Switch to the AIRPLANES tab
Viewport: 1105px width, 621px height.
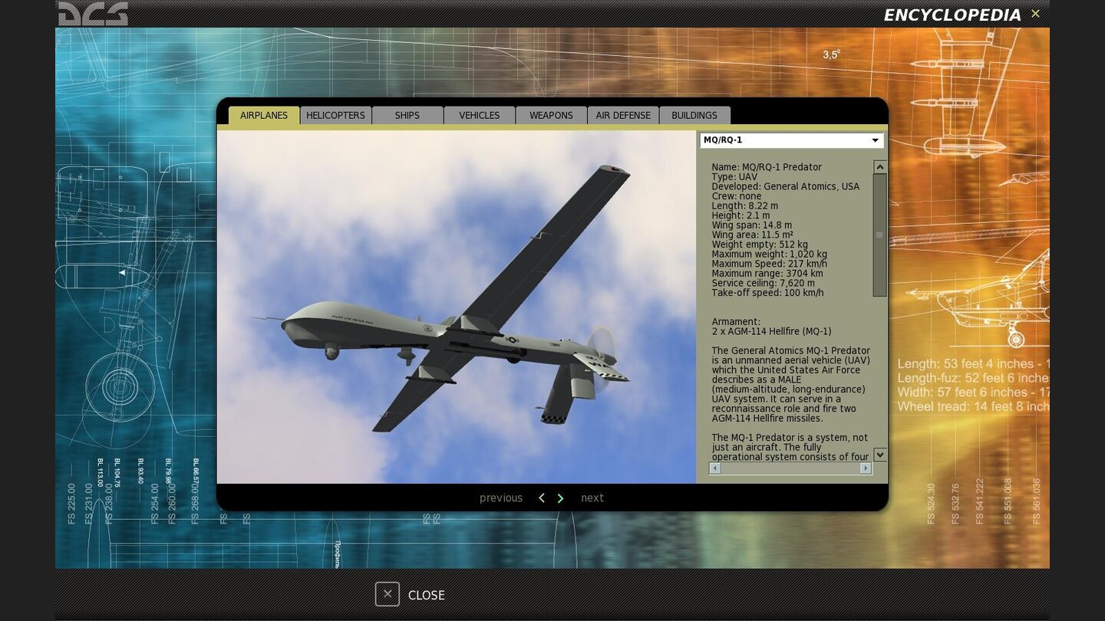click(264, 115)
